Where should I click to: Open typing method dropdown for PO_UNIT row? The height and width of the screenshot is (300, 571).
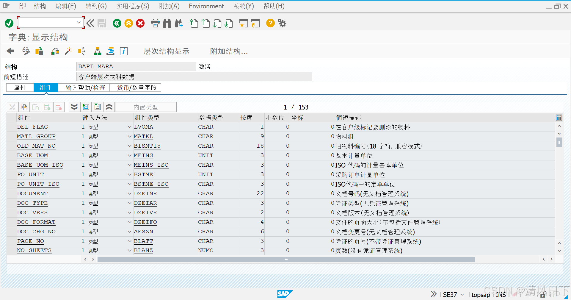click(x=130, y=175)
